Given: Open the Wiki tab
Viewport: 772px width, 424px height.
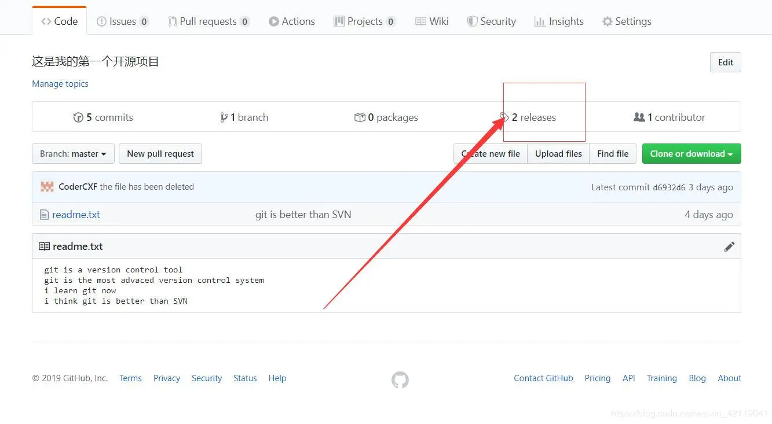Looking at the screenshot, I should pos(432,21).
